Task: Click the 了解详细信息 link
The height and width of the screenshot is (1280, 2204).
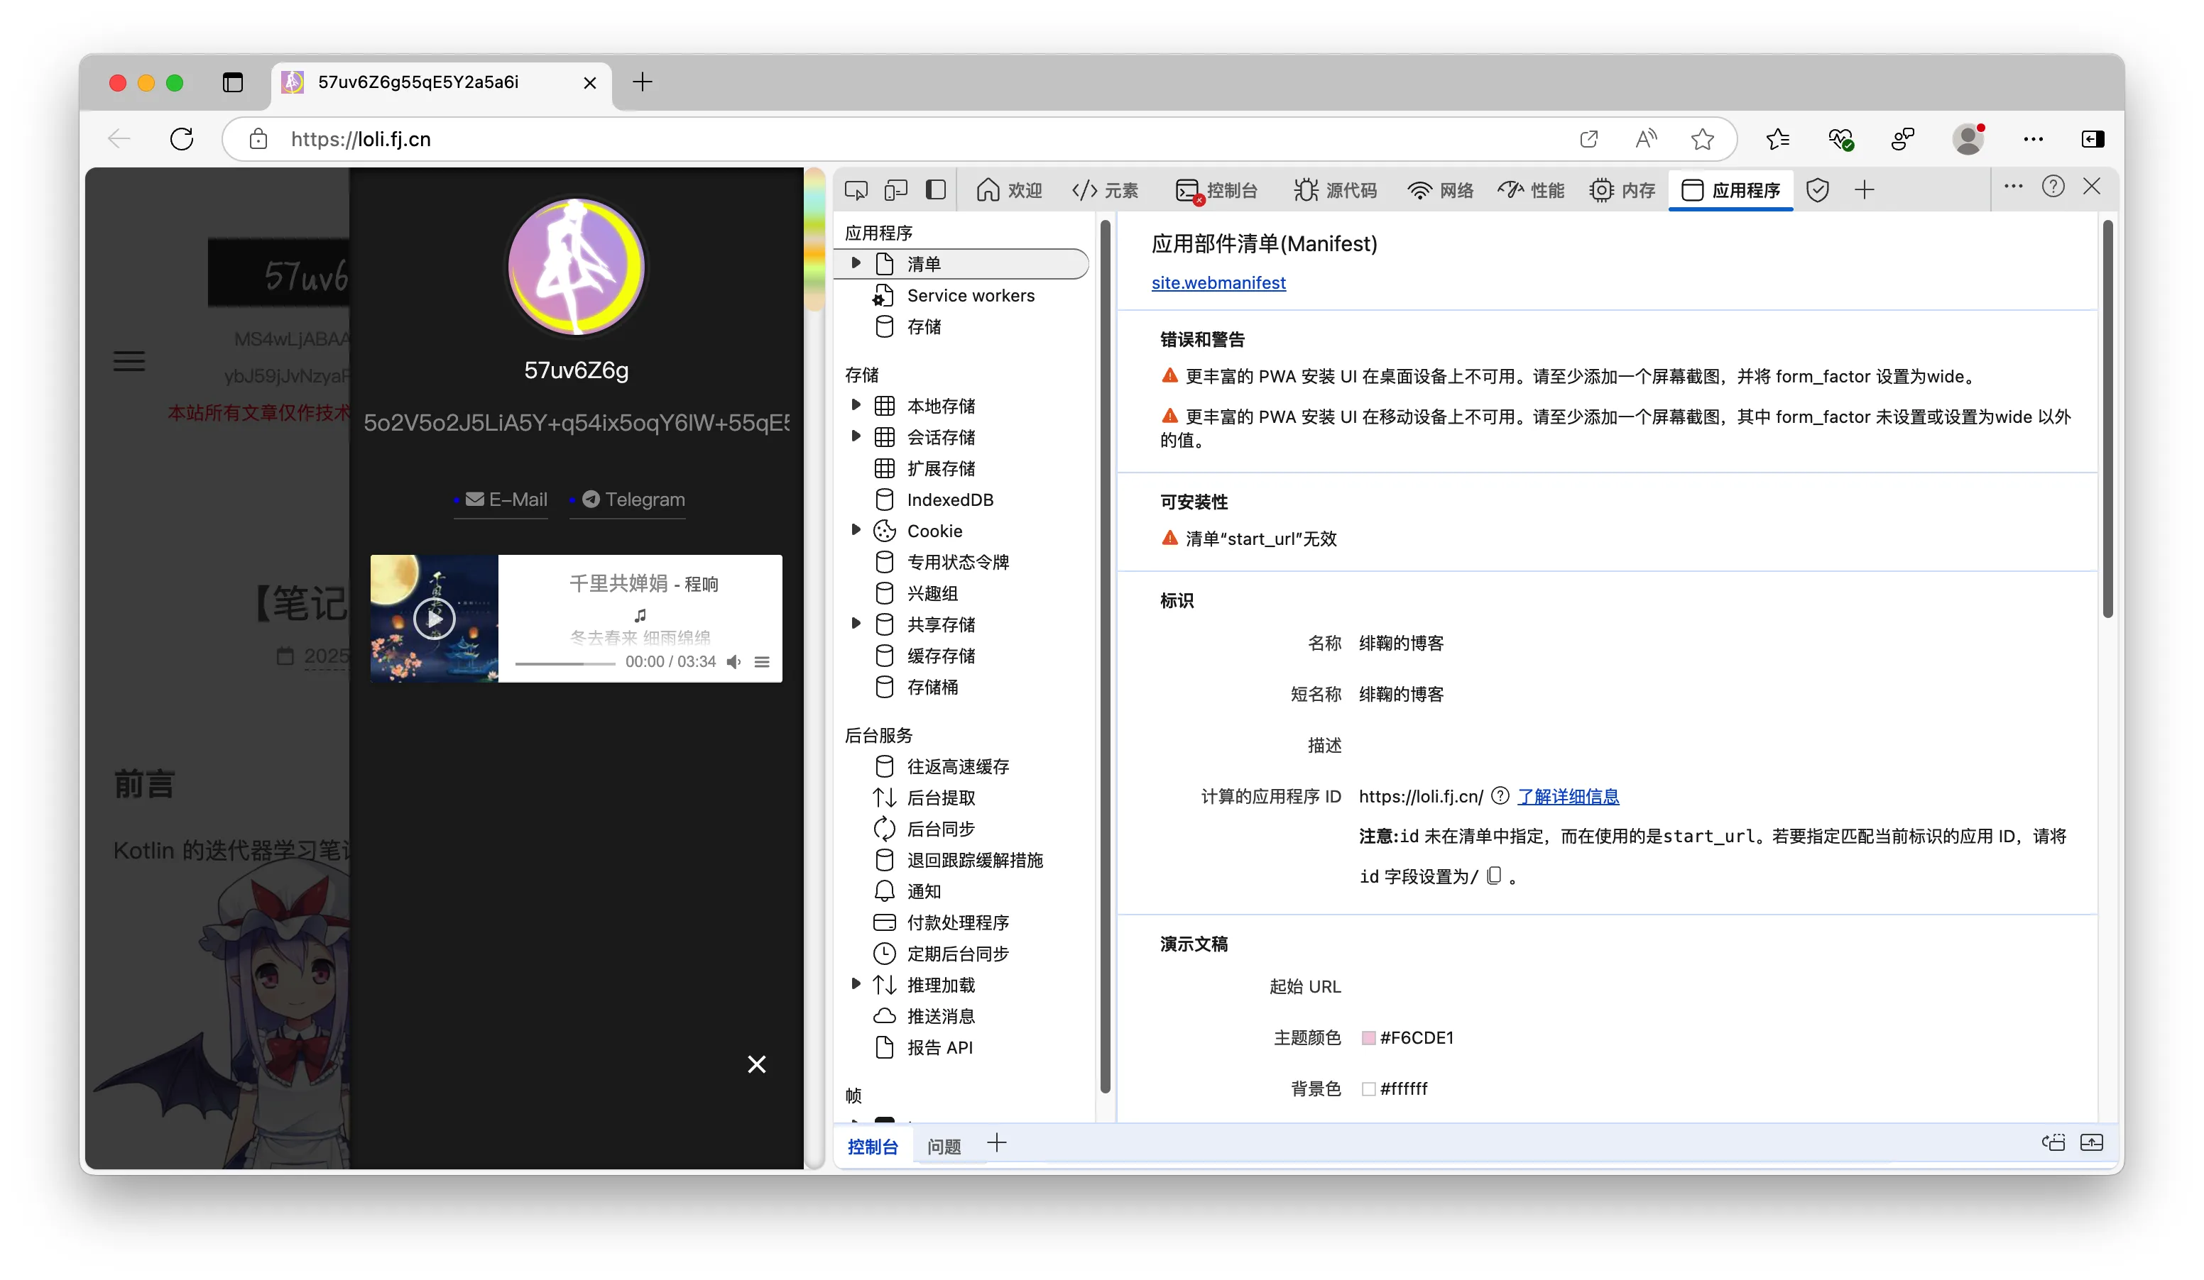Action: pos(1567,796)
